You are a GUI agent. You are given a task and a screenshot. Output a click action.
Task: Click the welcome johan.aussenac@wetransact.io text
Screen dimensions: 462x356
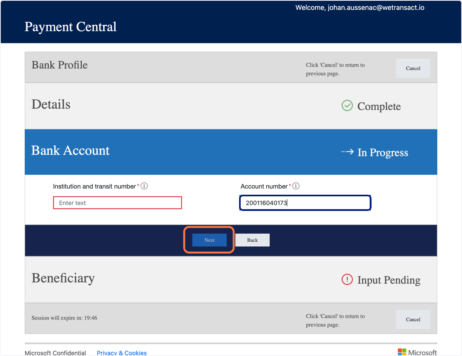click(x=360, y=8)
